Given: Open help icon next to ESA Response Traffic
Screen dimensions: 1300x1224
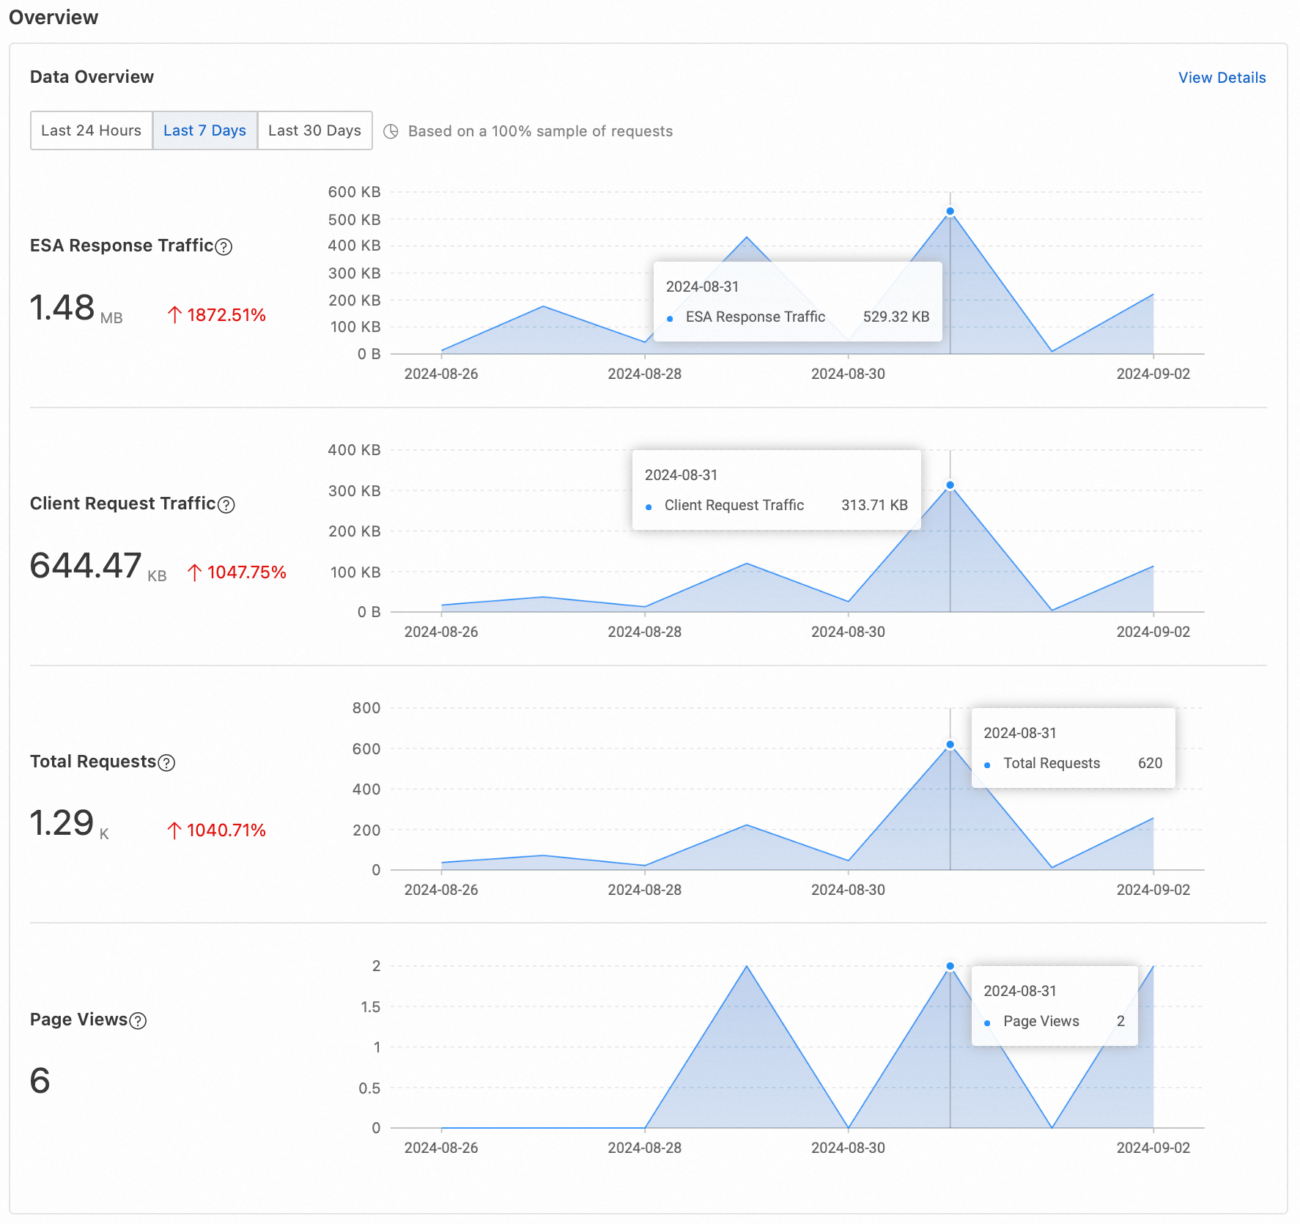Looking at the screenshot, I should point(224,247).
